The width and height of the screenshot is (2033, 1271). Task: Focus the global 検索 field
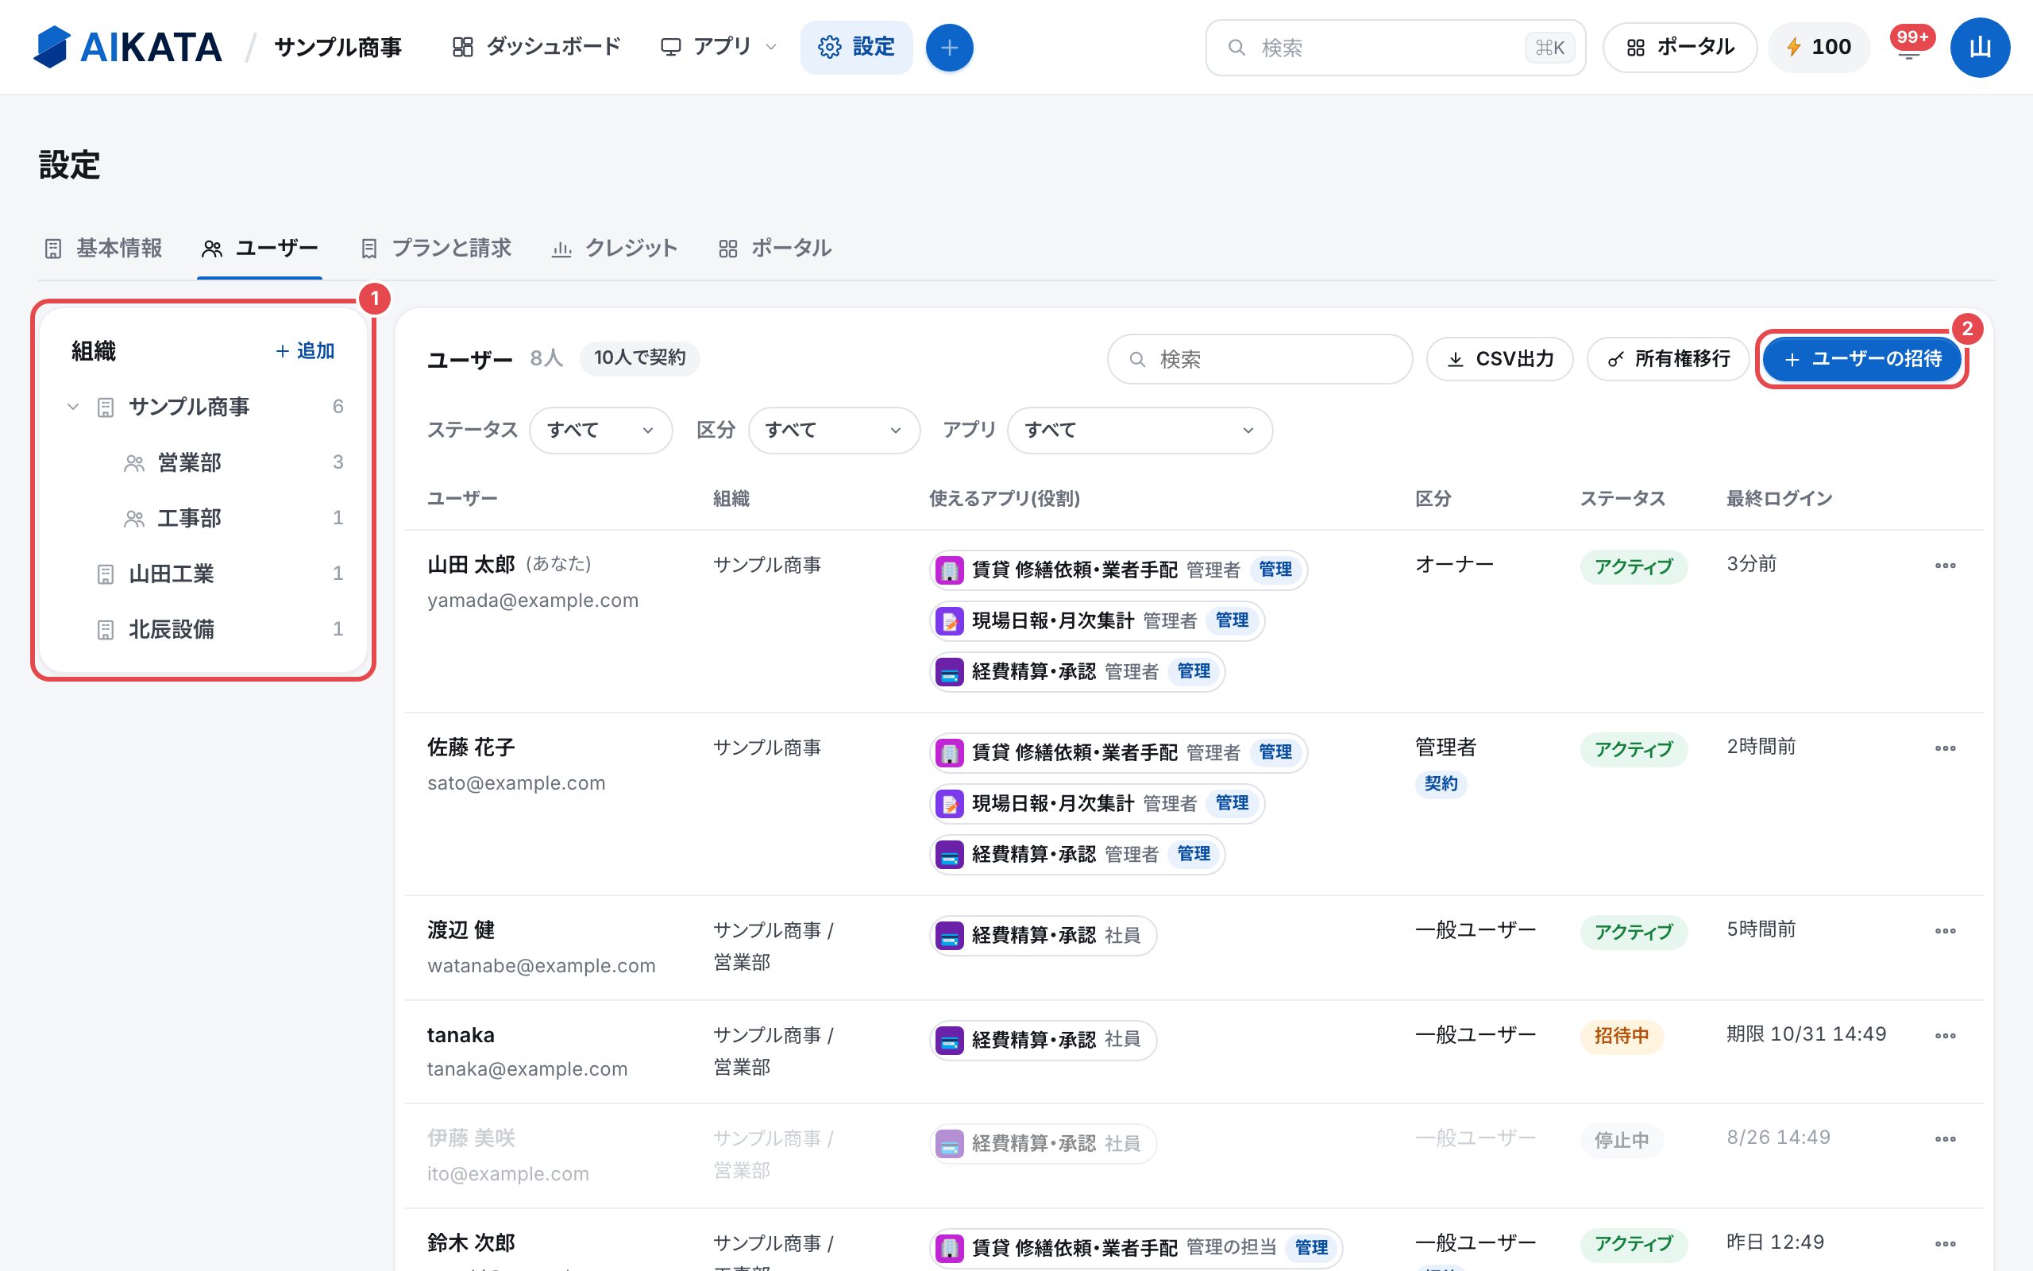(x=1395, y=47)
